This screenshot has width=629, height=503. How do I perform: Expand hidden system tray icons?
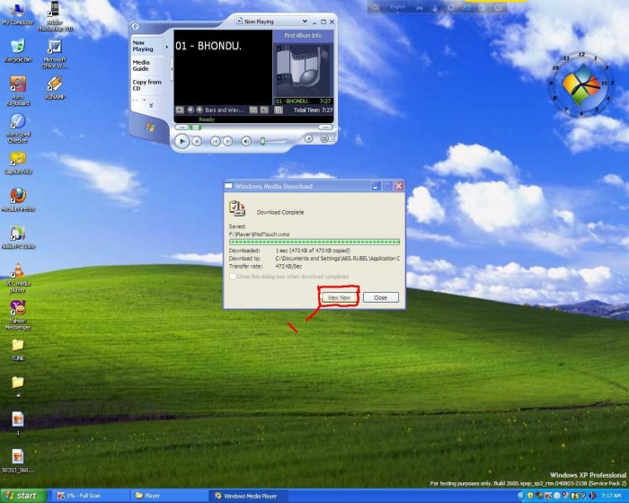(x=520, y=496)
